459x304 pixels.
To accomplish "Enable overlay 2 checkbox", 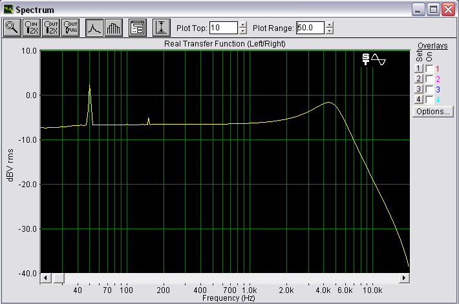I will click(x=429, y=79).
